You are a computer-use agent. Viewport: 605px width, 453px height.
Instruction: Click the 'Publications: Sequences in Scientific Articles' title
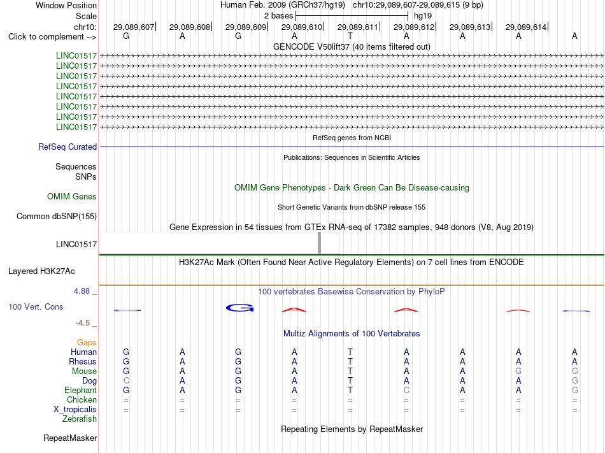[x=352, y=157]
